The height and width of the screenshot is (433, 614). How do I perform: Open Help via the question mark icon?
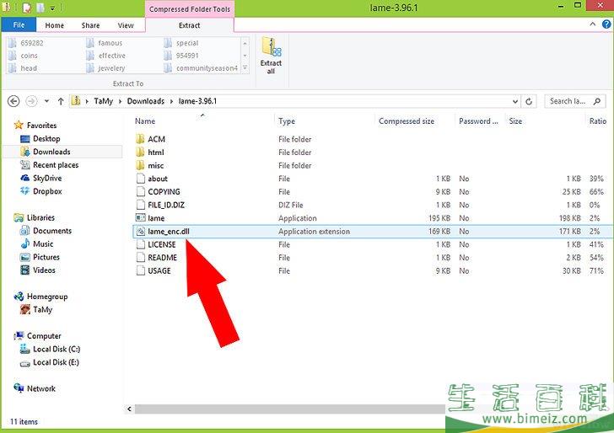(606, 24)
